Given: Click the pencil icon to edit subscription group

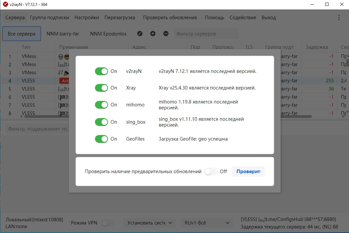Looking at the screenshot, I should coord(140,34).
